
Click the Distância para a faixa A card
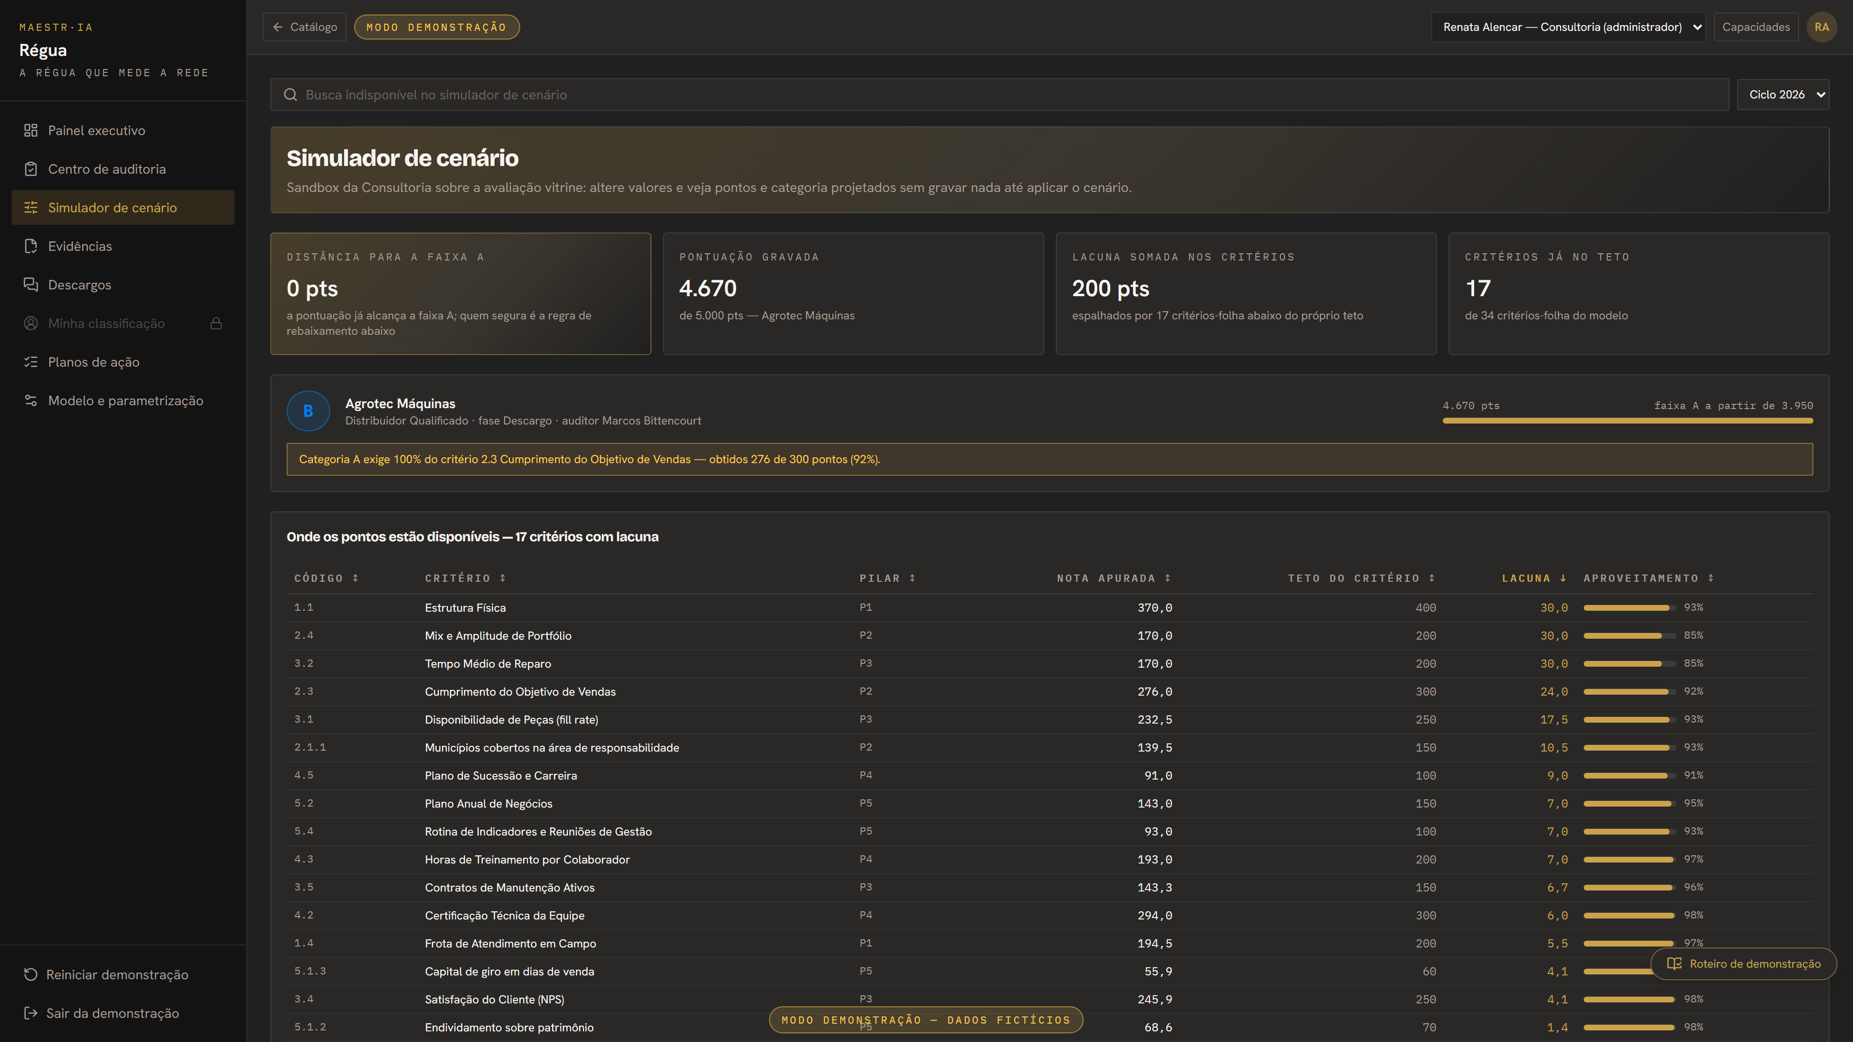point(460,293)
